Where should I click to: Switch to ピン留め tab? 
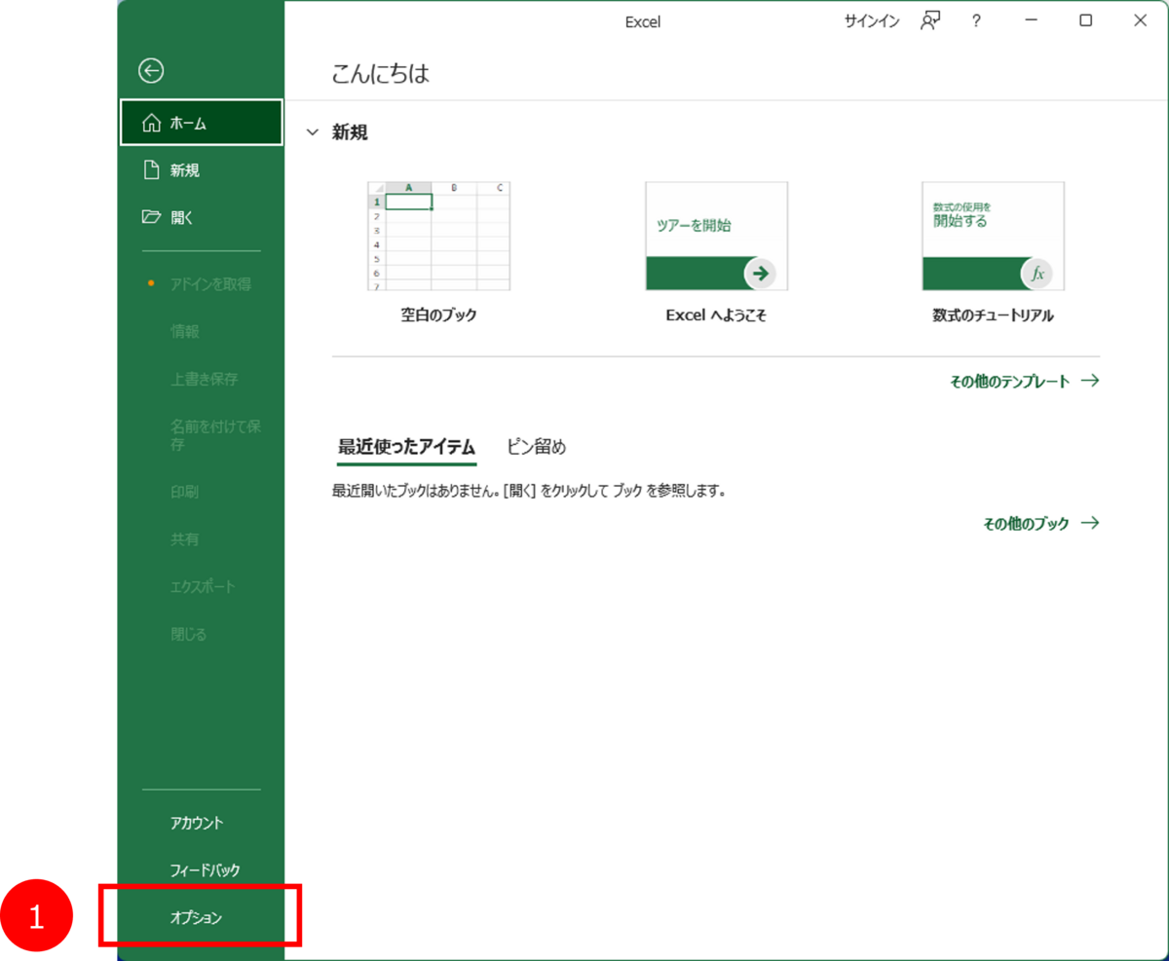tap(536, 447)
